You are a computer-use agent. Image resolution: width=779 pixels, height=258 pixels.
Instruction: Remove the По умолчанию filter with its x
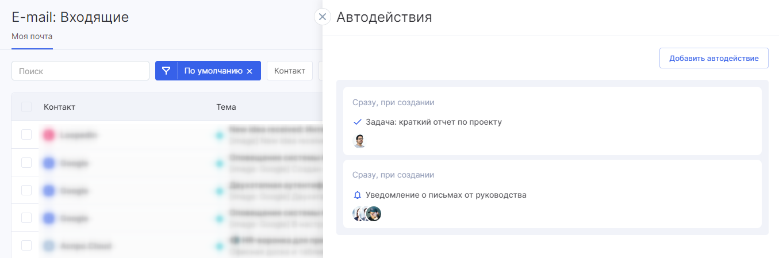pos(250,71)
